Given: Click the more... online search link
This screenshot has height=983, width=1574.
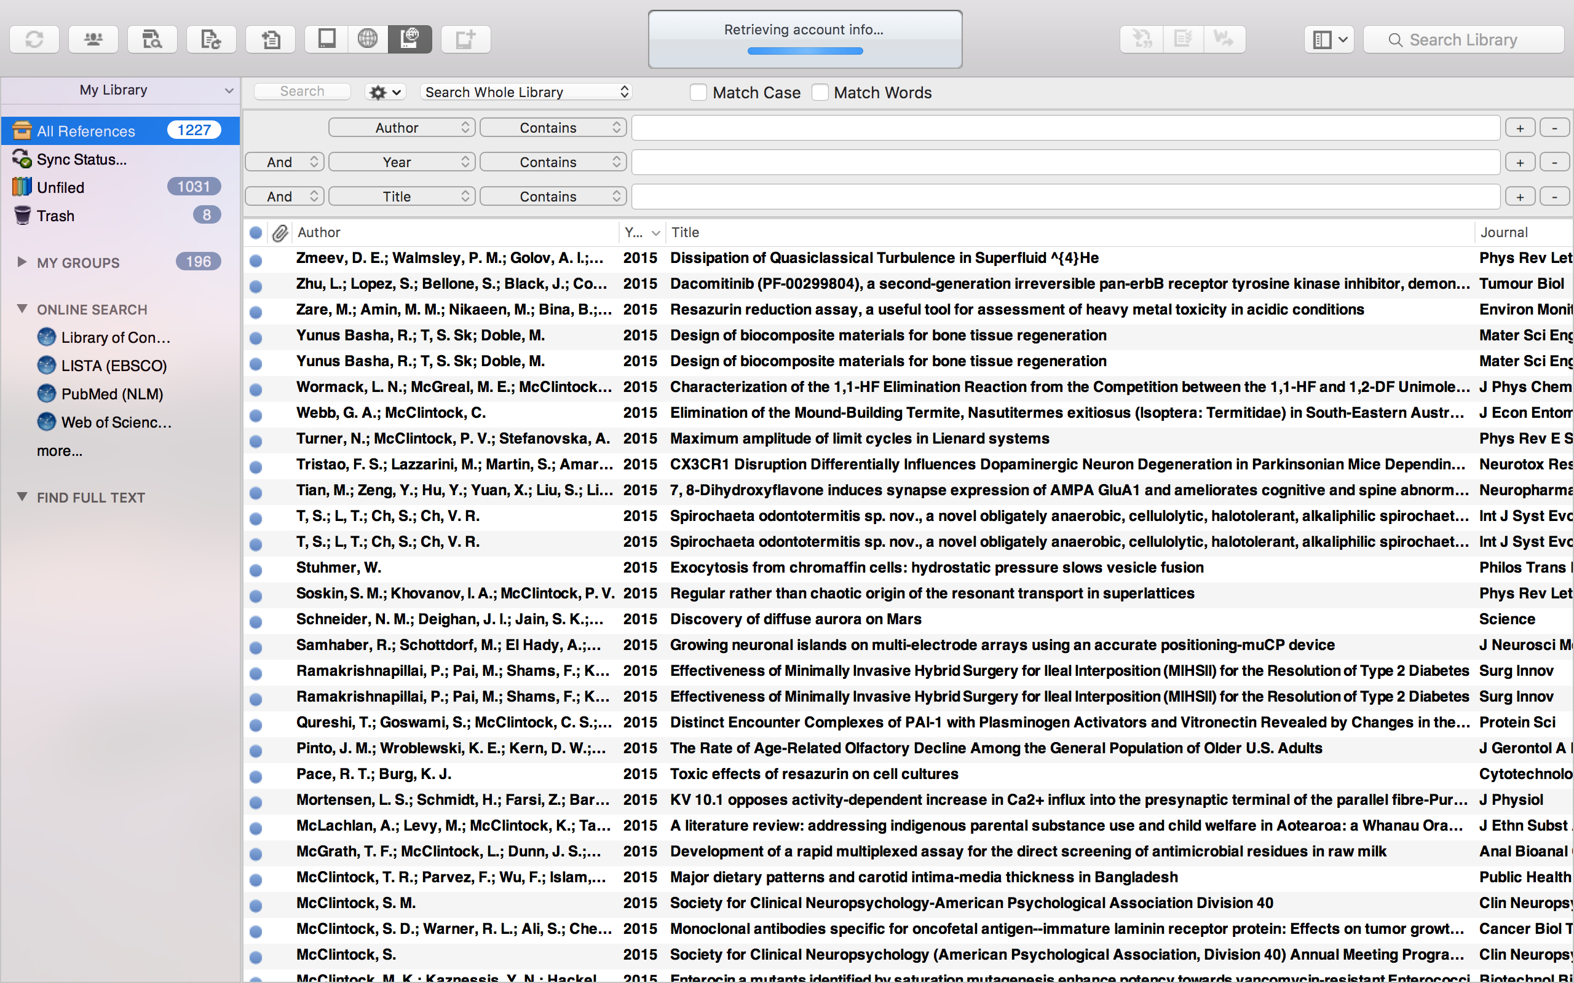Looking at the screenshot, I should pyautogui.click(x=59, y=450).
